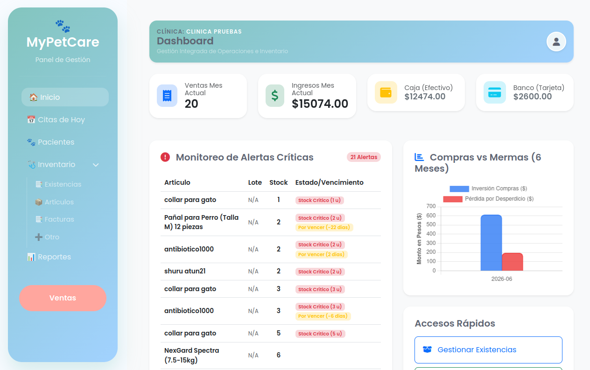The height and width of the screenshot is (370, 590).
Task: Click the MyPetCare paw logo icon
Action: click(x=63, y=26)
